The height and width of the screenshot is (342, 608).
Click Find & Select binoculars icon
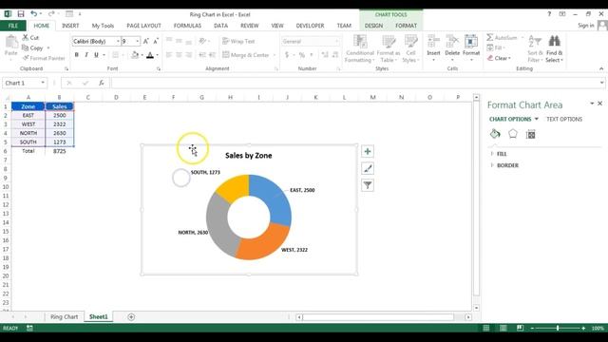554,41
